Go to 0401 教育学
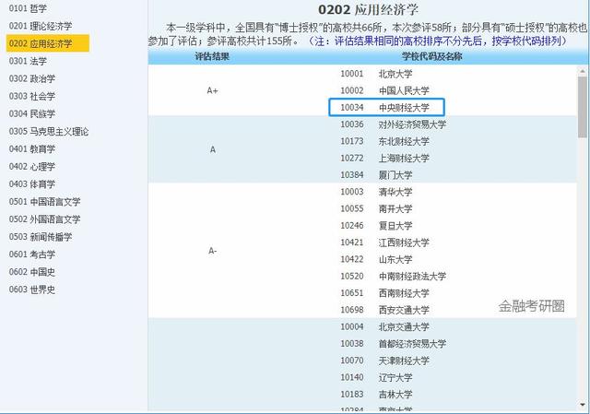Viewport: 590px width, 414px height. click(x=32, y=148)
